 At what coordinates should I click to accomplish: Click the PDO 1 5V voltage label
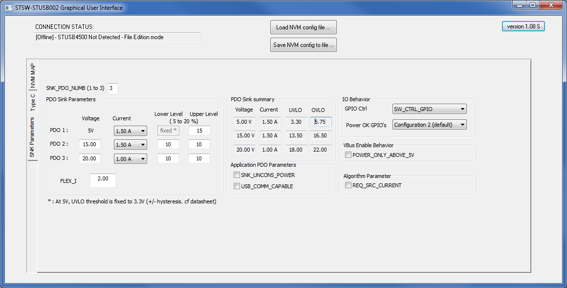[x=90, y=131]
